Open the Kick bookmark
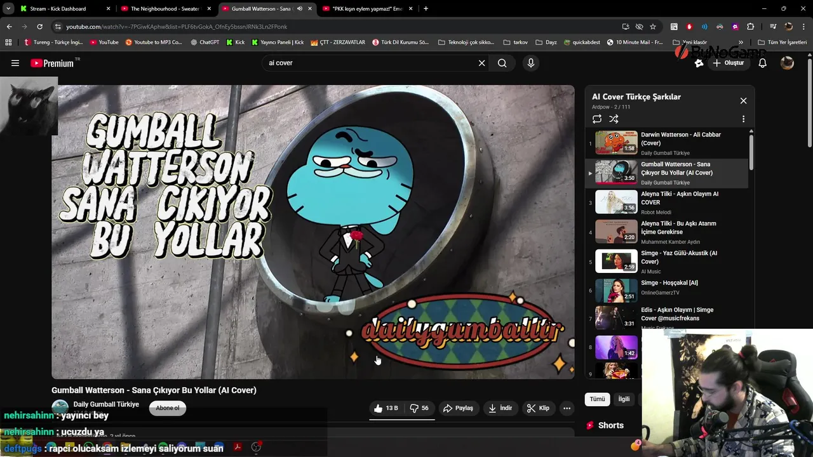Viewport: 813px width, 457px height. click(x=236, y=43)
